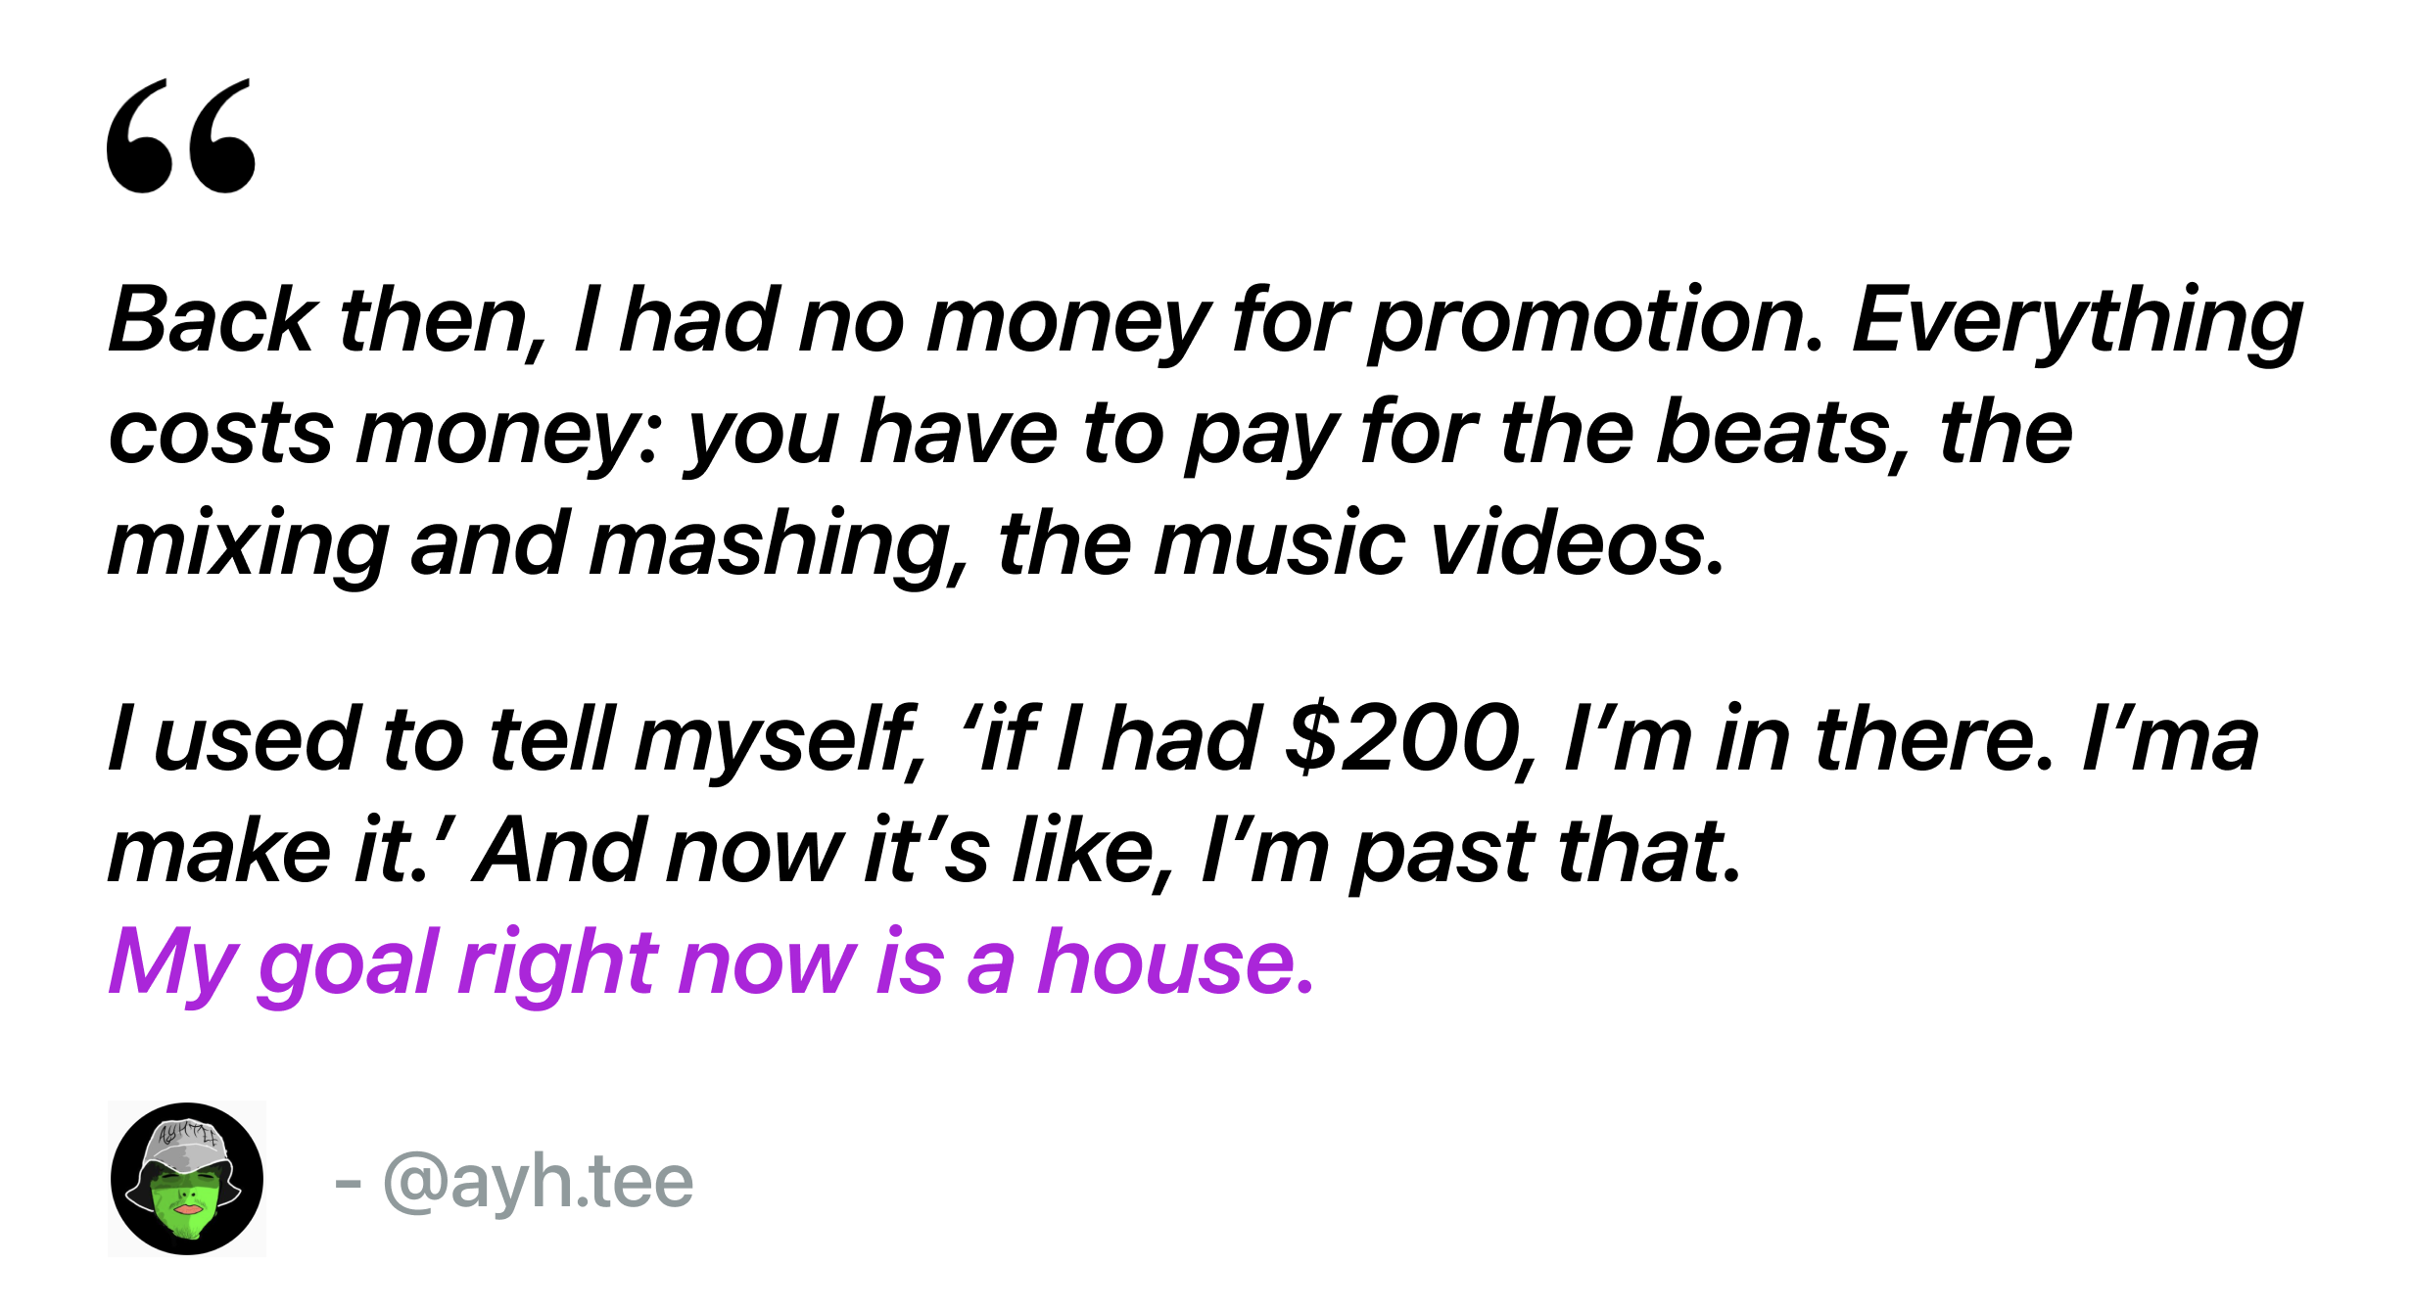2411x1312 pixels.
Task: Click the purple text 'My goal right now is a house.'
Action: [x=712, y=963]
